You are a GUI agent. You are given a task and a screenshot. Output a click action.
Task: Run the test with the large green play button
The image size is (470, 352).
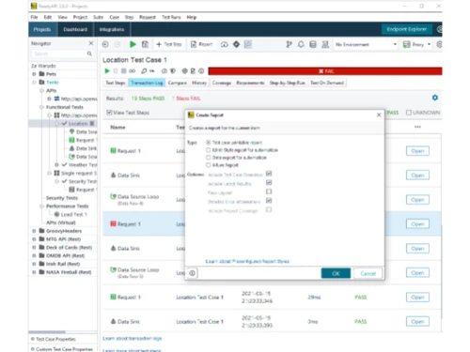[x=133, y=44]
